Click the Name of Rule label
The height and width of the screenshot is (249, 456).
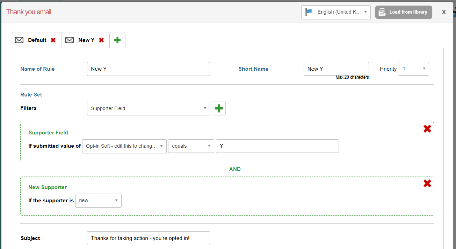pyautogui.click(x=37, y=69)
